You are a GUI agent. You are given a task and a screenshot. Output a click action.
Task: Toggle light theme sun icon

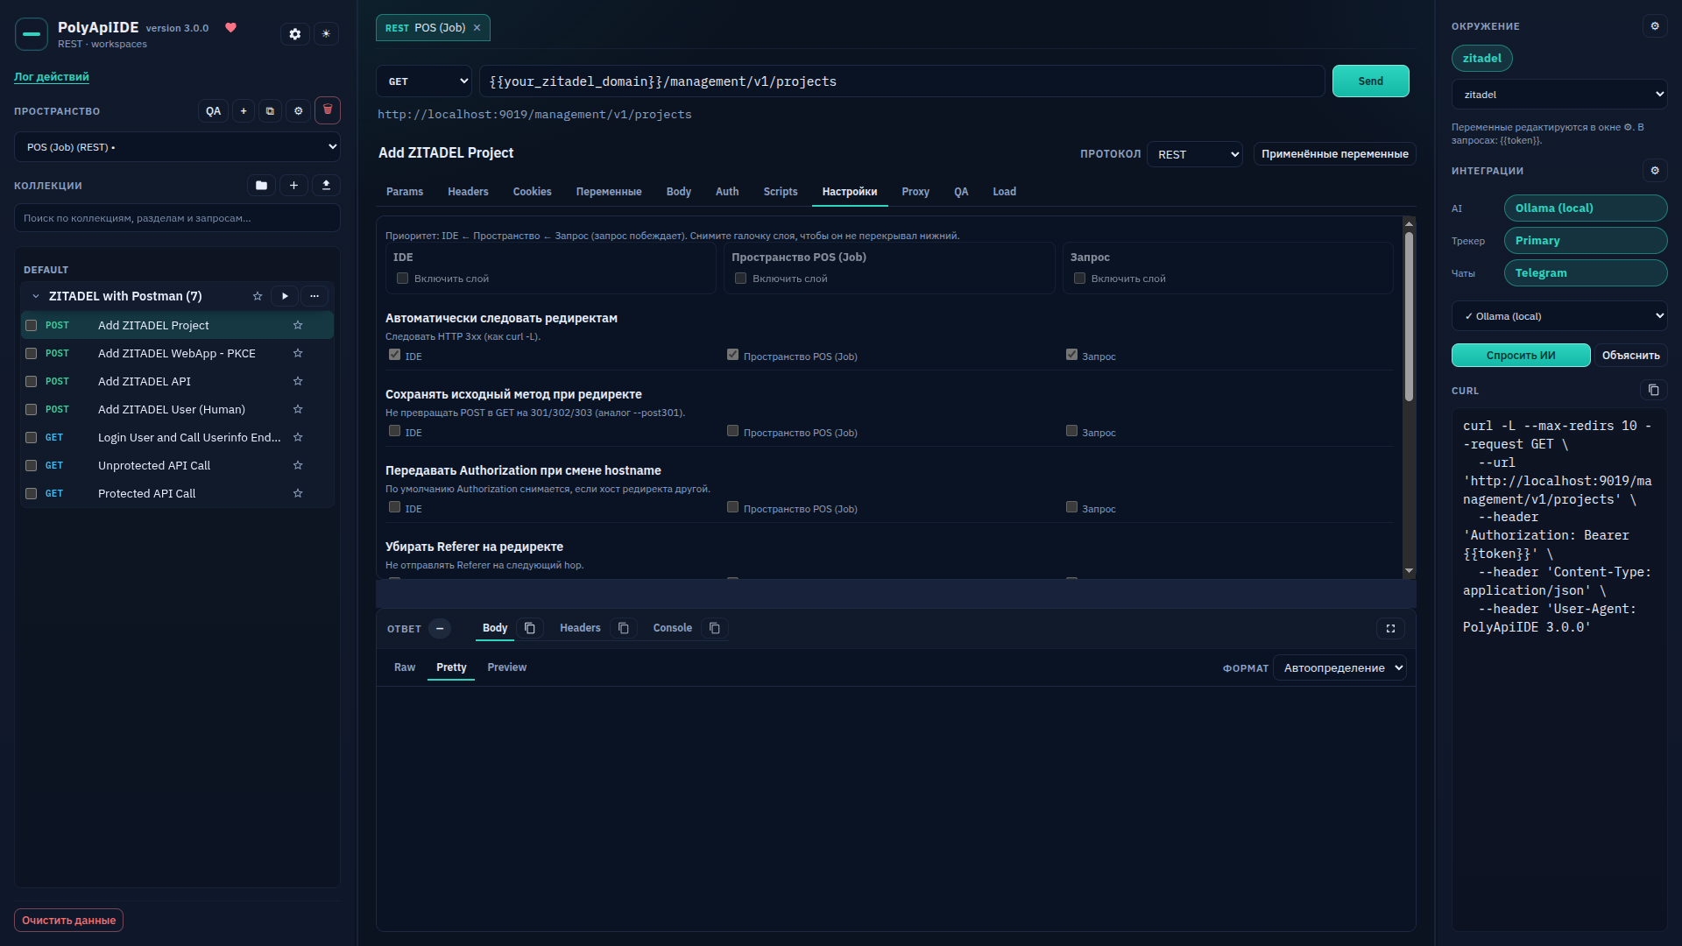326,34
